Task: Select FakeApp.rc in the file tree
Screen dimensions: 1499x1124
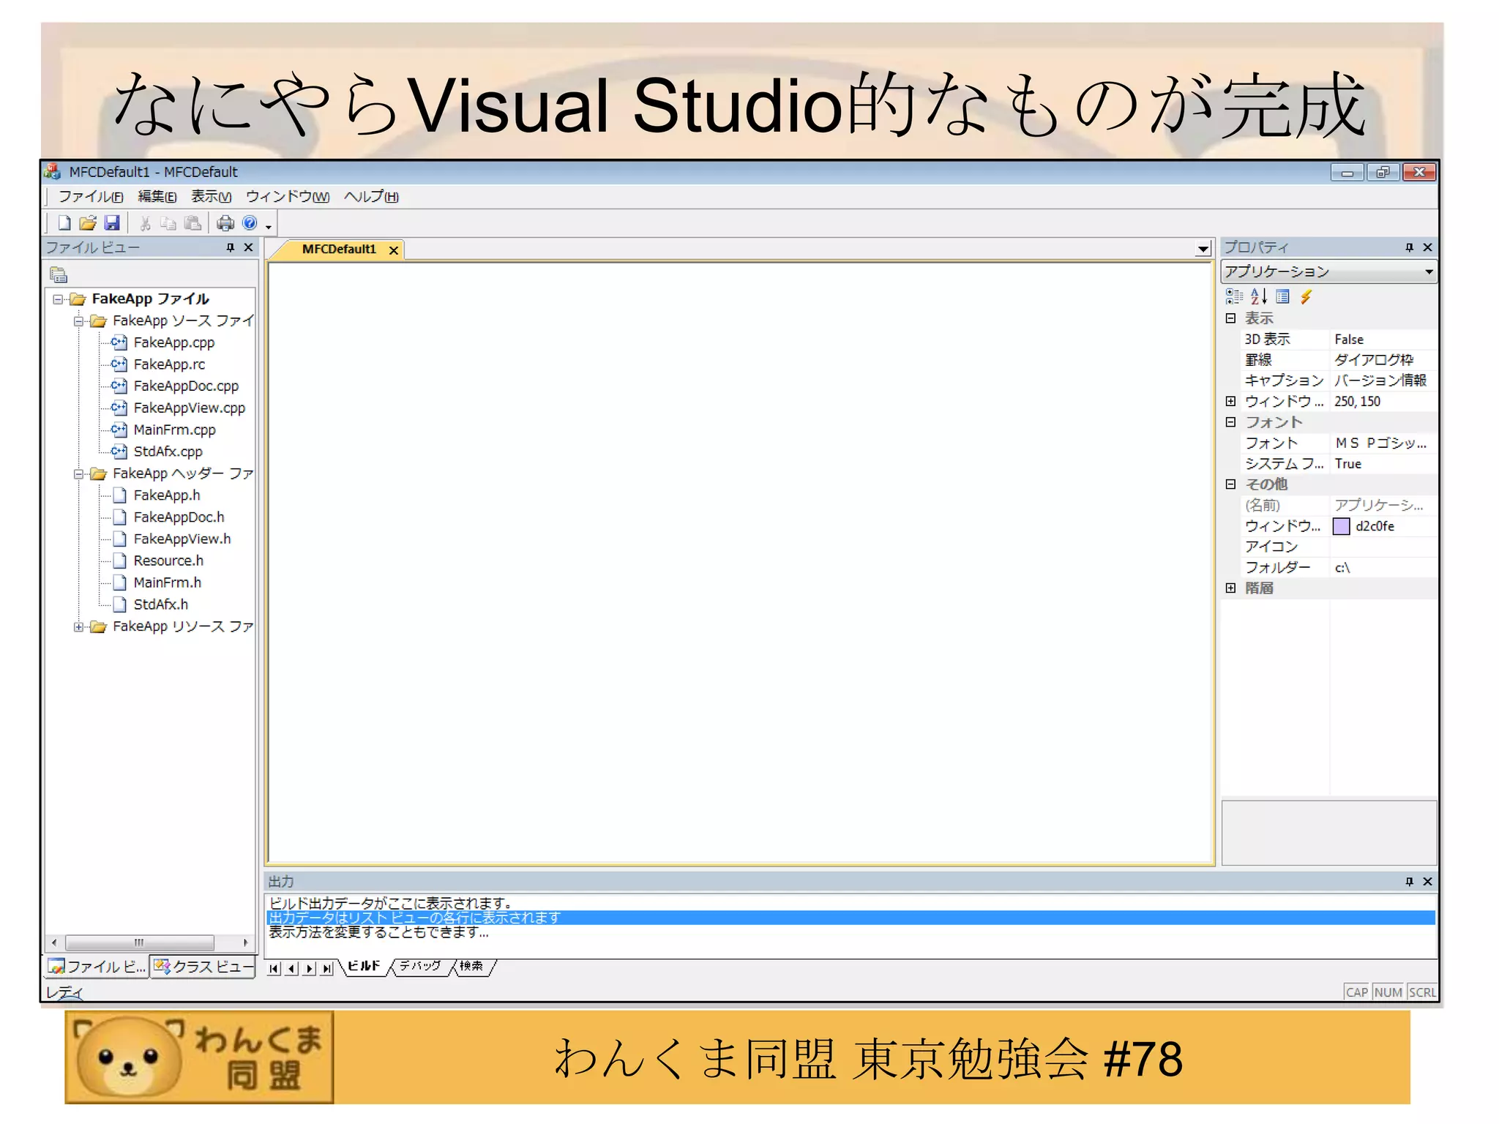Action: [169, 364]
